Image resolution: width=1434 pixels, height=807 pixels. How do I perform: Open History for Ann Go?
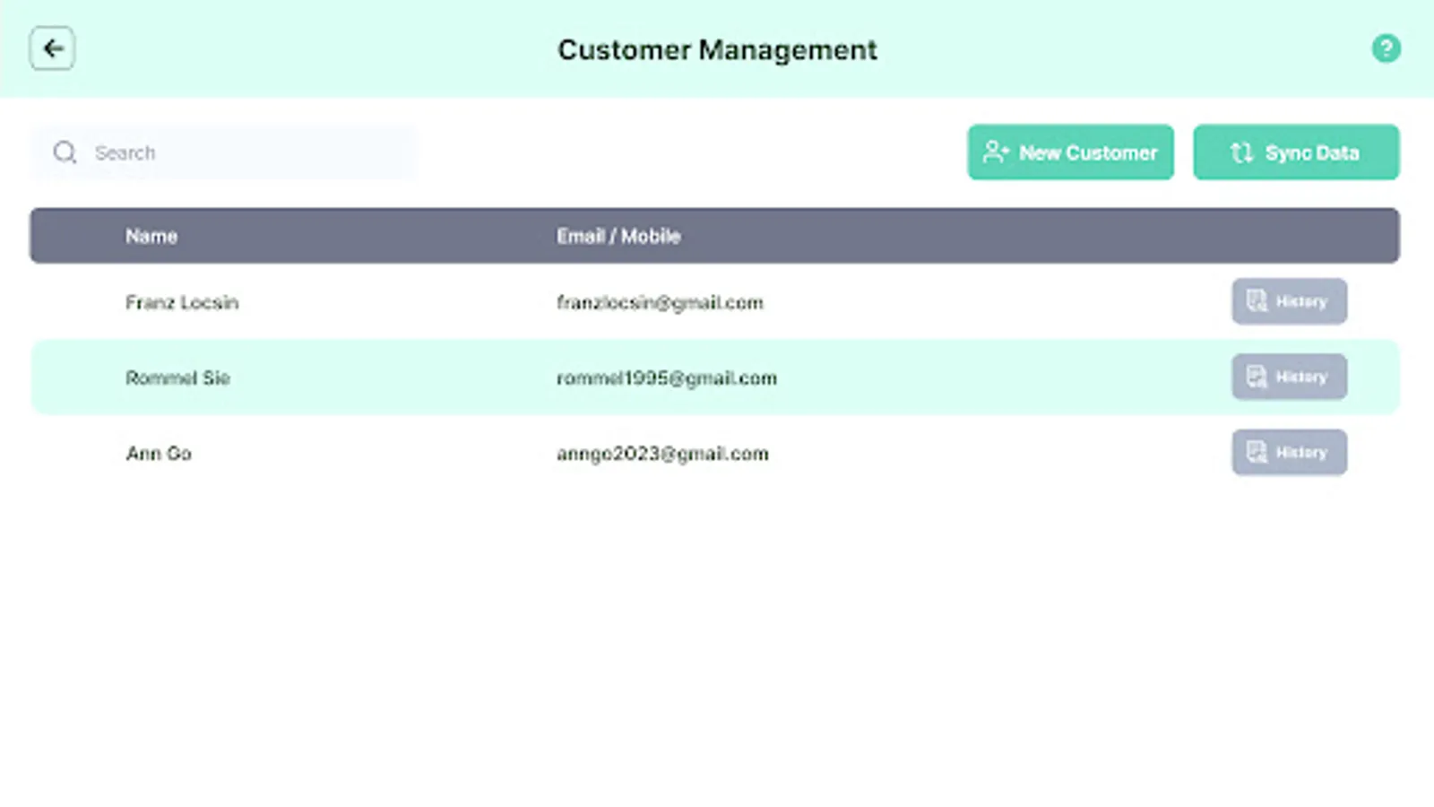tap(1289, 452)
